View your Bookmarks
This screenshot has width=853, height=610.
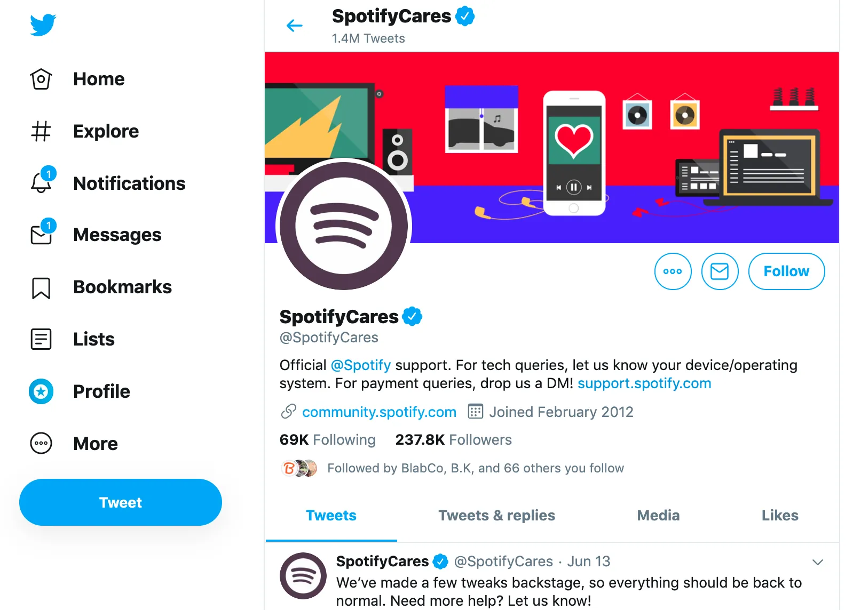coord(122,286)
